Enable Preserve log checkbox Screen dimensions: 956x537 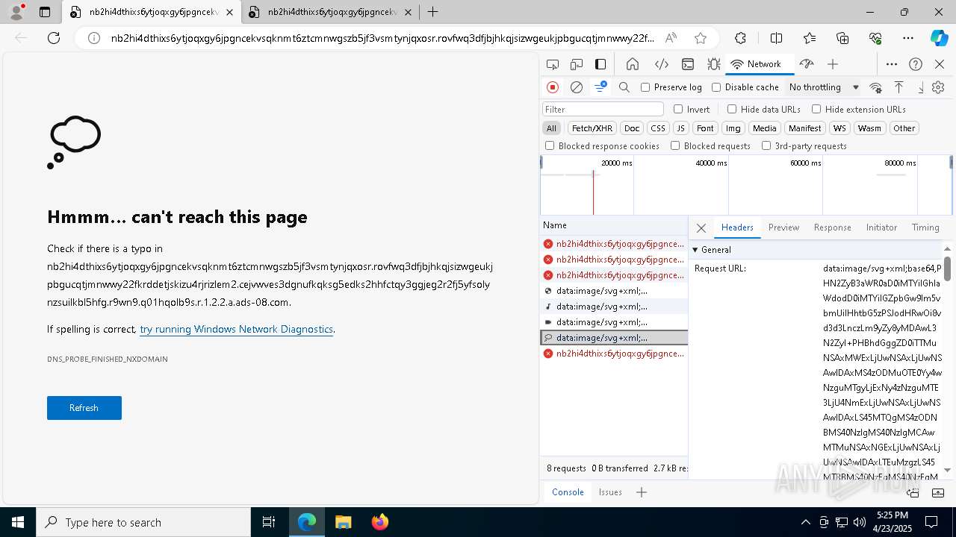(x=645, y=87)
